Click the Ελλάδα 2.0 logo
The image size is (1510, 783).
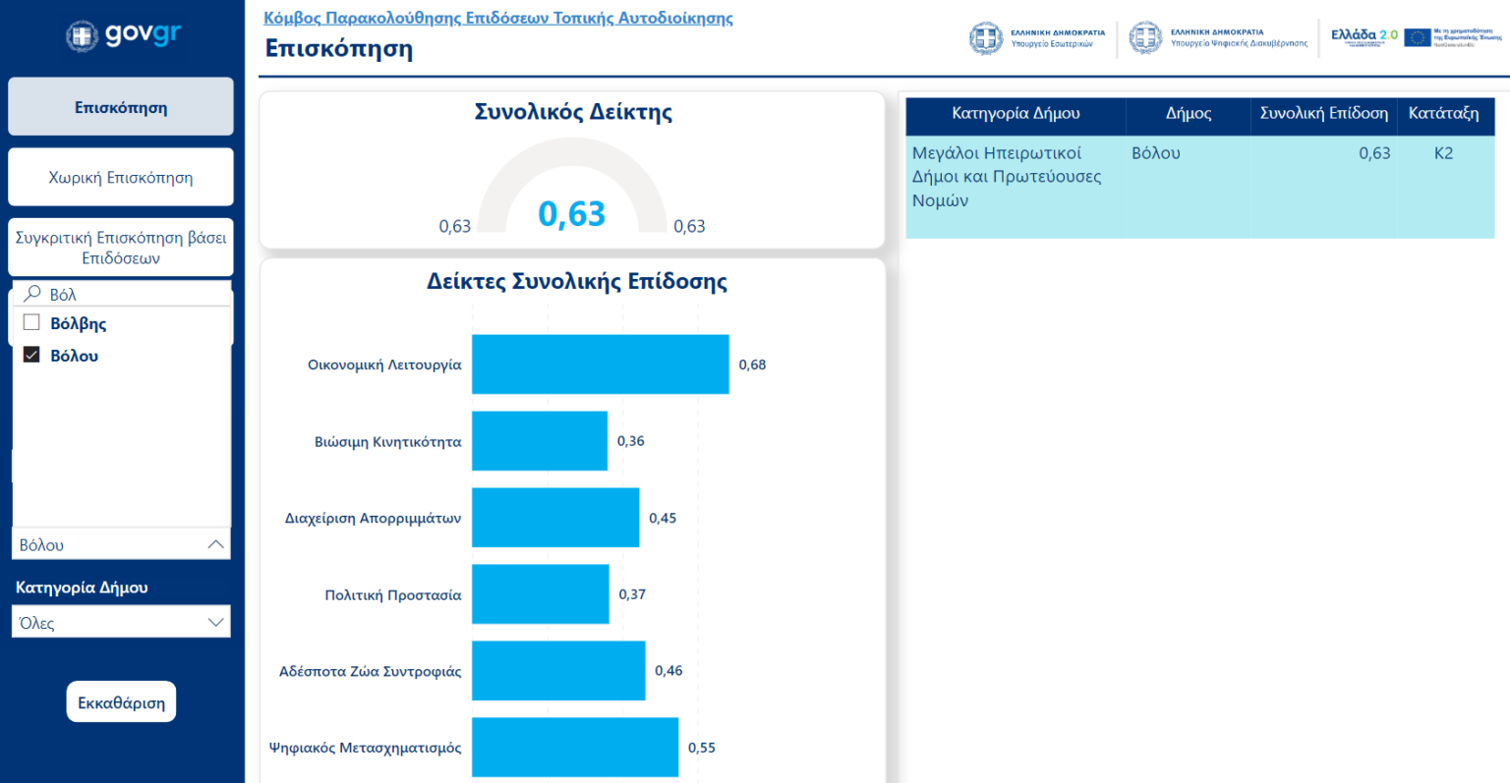click(x=1364, y=36)
